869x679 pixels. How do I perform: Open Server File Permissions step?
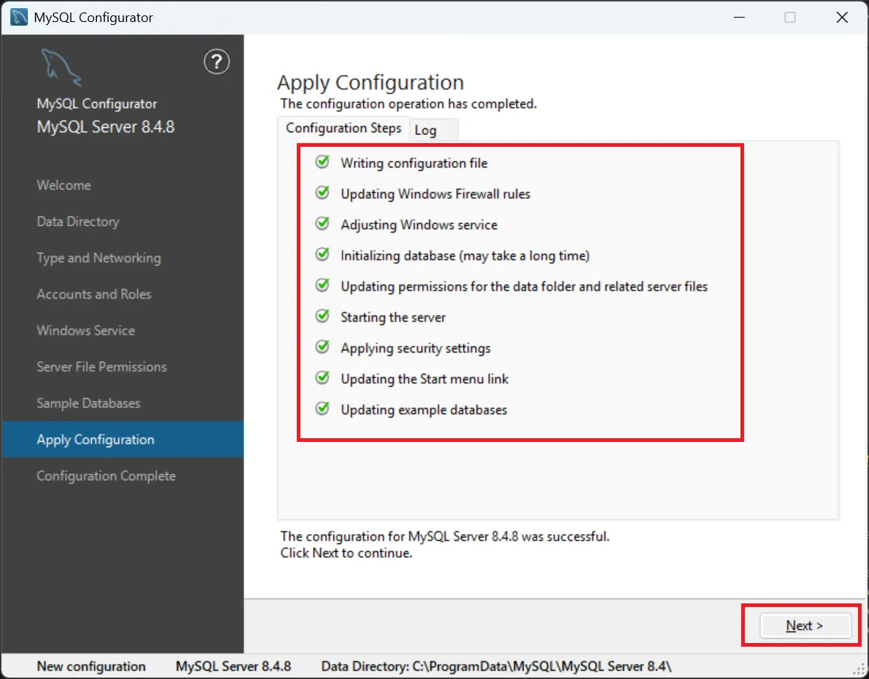coord(101,367)
